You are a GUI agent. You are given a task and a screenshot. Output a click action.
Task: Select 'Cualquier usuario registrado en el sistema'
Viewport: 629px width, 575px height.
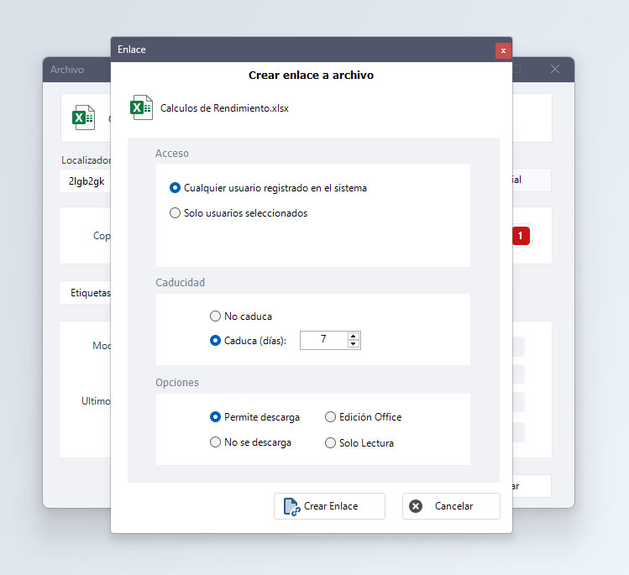(x=268, y=188)
